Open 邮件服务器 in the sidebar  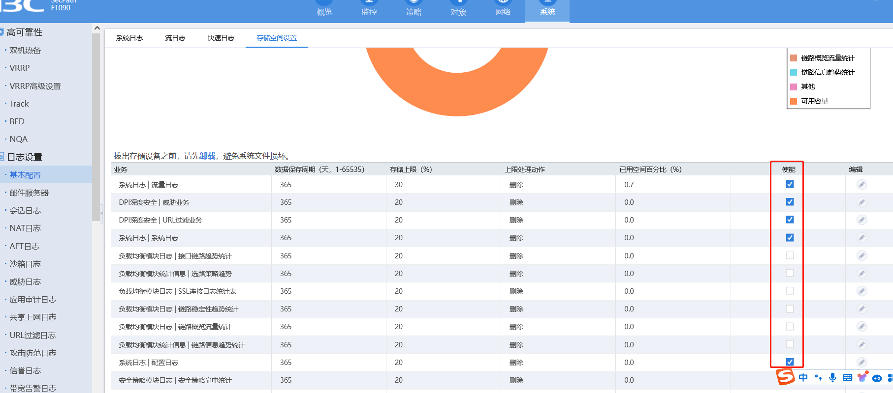29,193
